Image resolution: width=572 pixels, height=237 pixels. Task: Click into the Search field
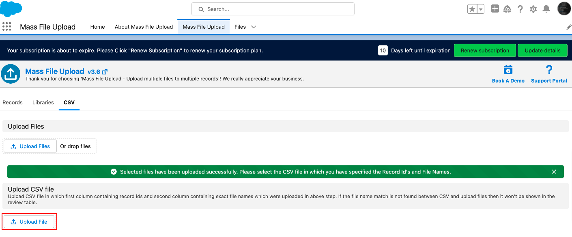point(273,9)
